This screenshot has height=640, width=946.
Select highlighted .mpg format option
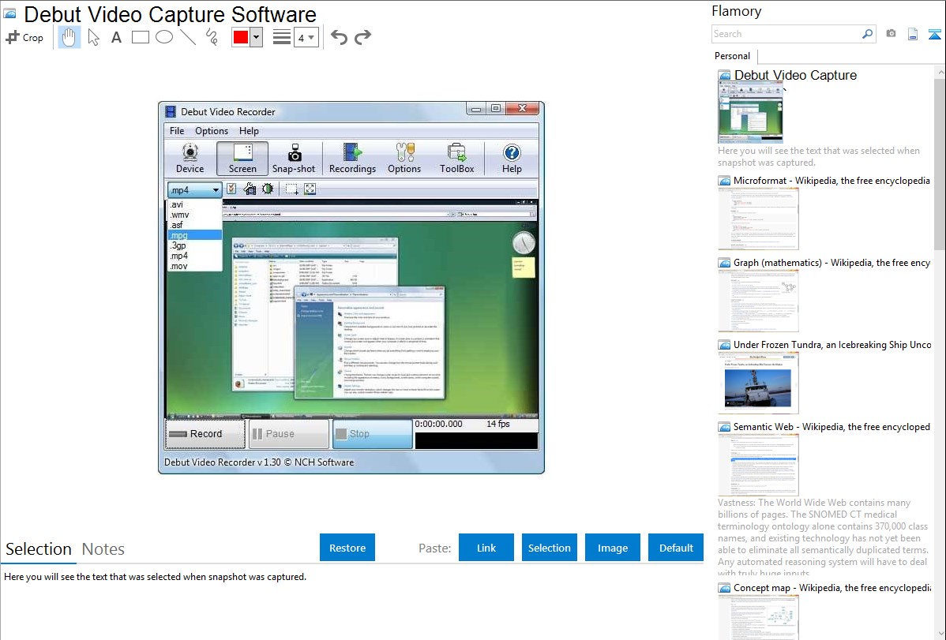(194, 235)
